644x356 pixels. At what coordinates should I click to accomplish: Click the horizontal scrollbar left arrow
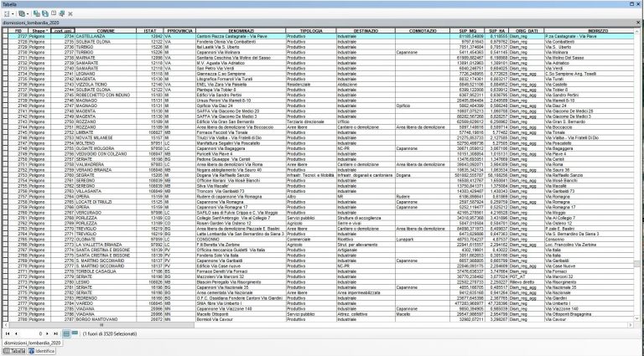click(5, 325)
